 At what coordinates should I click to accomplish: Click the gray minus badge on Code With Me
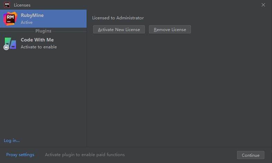tap(6, 47)
